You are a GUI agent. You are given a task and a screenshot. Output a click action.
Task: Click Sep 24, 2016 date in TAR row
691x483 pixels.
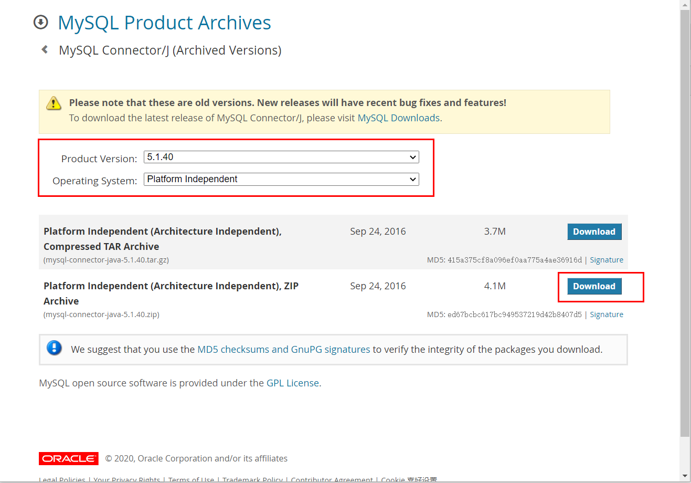point(378,232)
